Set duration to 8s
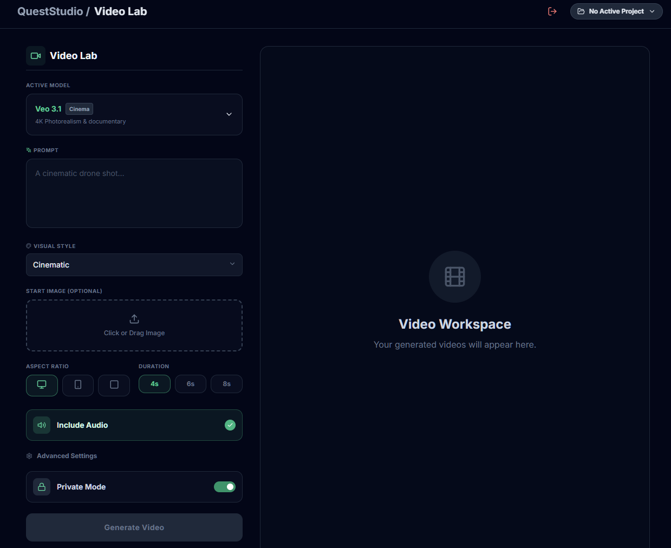This screenshot has width=671, height=548. (x=226, y=384)
